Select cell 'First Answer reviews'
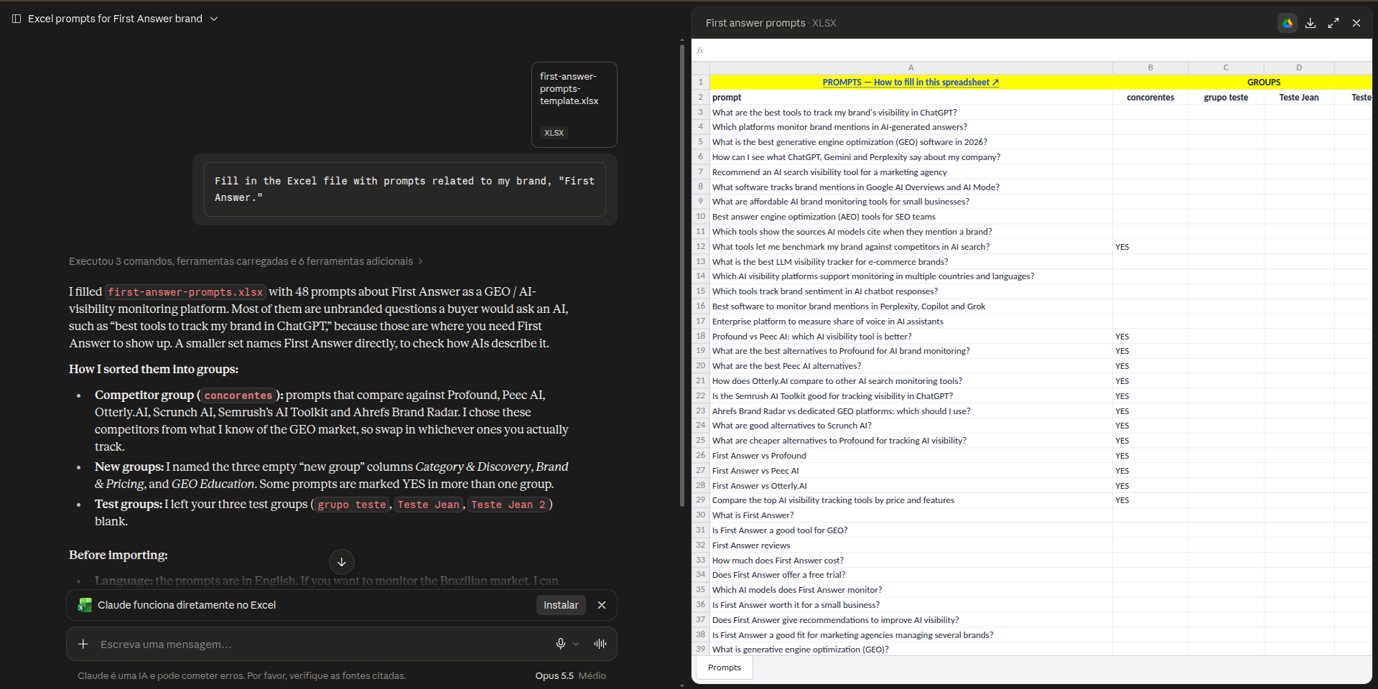 pyautogui.click(x=911, y=545)
